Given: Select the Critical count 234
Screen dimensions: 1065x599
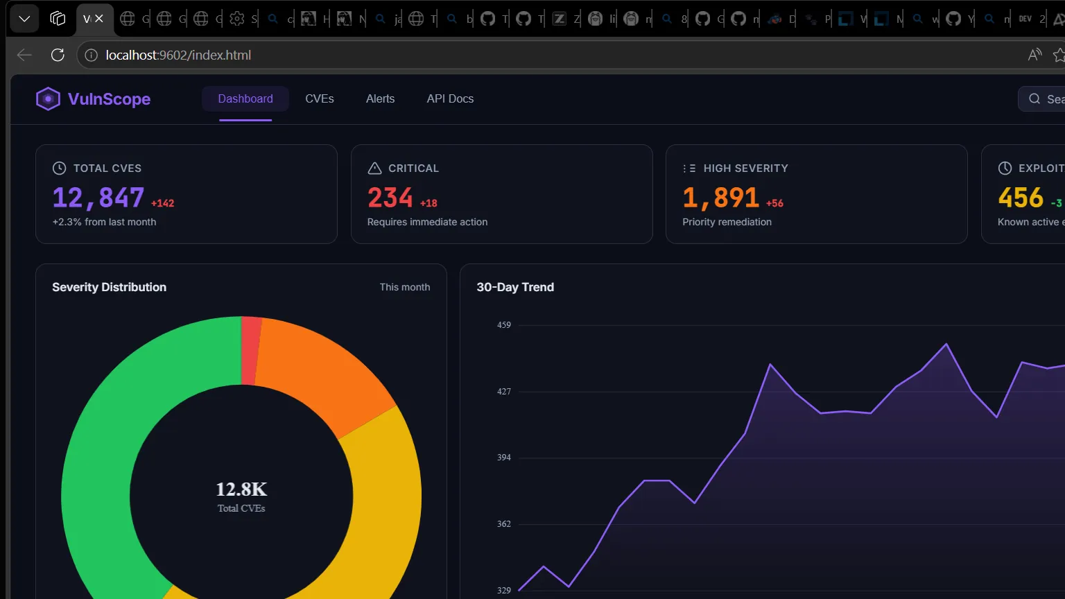Looking at the screenshot, I should (390, 198).
